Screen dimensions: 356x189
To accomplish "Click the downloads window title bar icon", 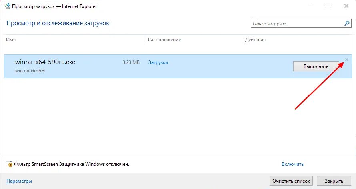I will pyautogui.click(x=7, y=6).
